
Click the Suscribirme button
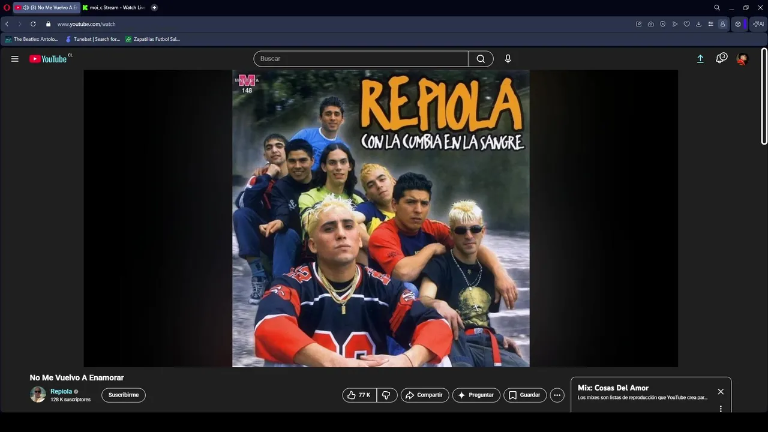click(124, 395)
